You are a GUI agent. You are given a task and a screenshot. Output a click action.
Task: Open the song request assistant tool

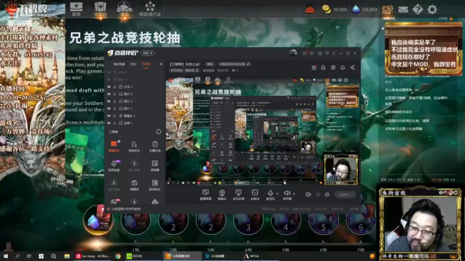[x=155, y=185]
